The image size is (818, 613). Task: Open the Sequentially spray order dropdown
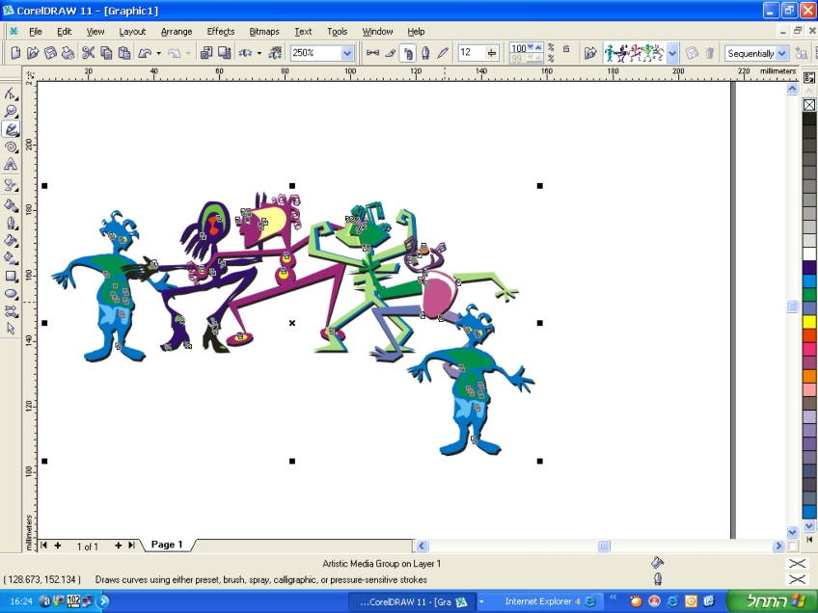pos(781,53)
